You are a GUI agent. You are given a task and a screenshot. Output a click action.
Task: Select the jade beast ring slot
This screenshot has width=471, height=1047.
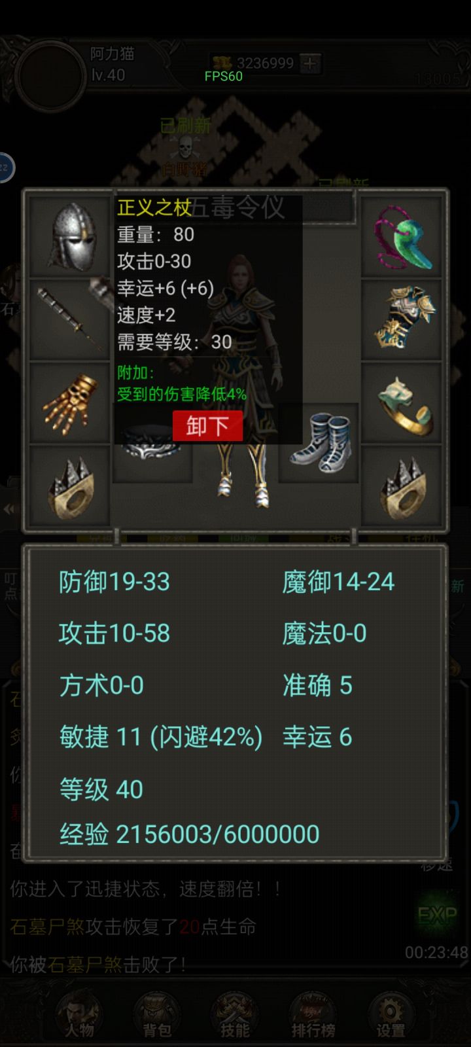[401, 402]
